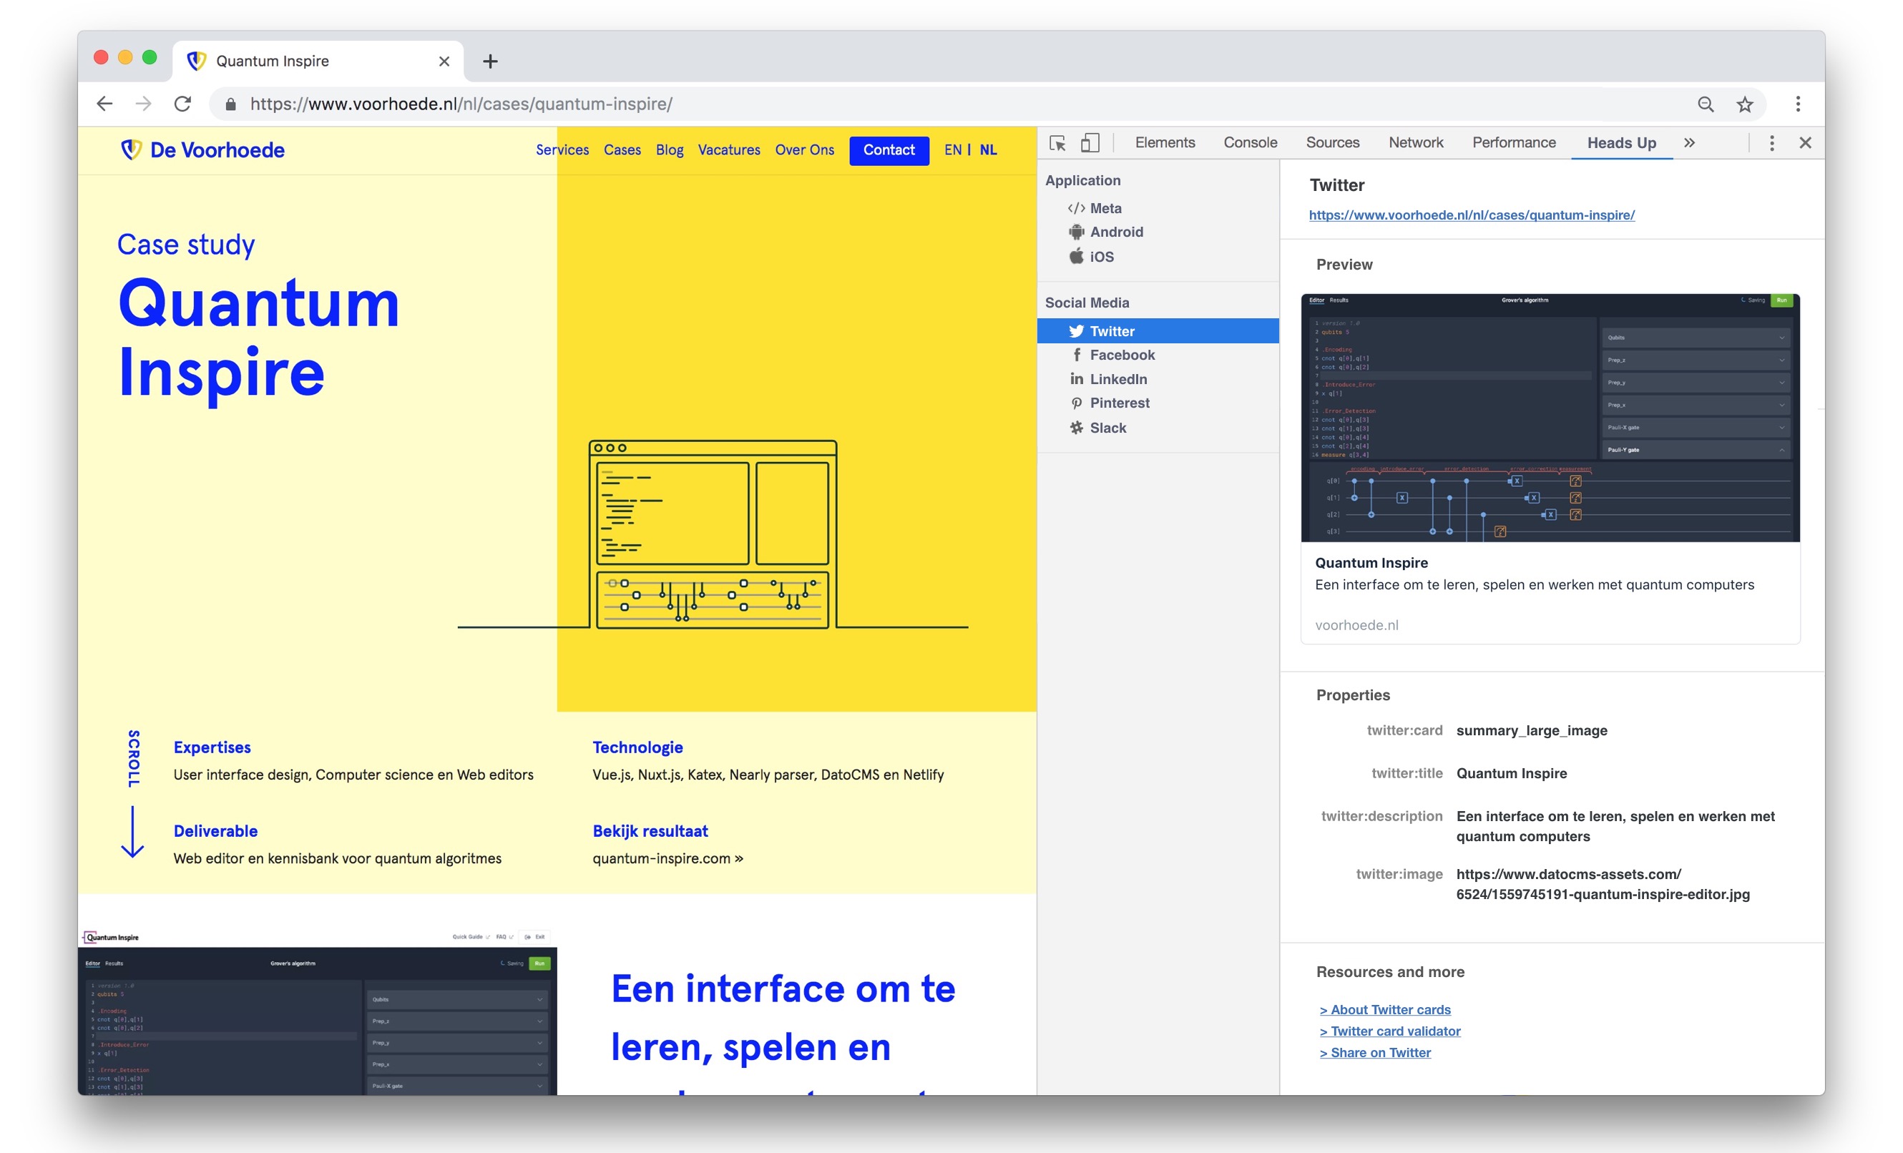Image resolution: width=1903 pixels, height=1153 pixels.
Task: Select the Android icon in sidebar
Action: [x=1076, y=232]
